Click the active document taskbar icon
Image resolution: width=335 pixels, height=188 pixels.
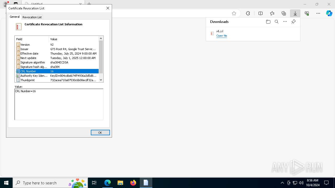[146, 183]
